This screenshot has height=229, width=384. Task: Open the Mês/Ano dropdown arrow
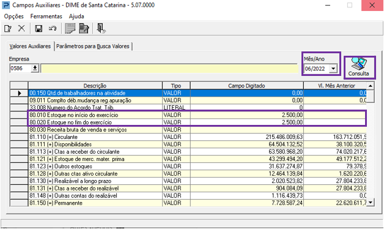coord(333,69)
